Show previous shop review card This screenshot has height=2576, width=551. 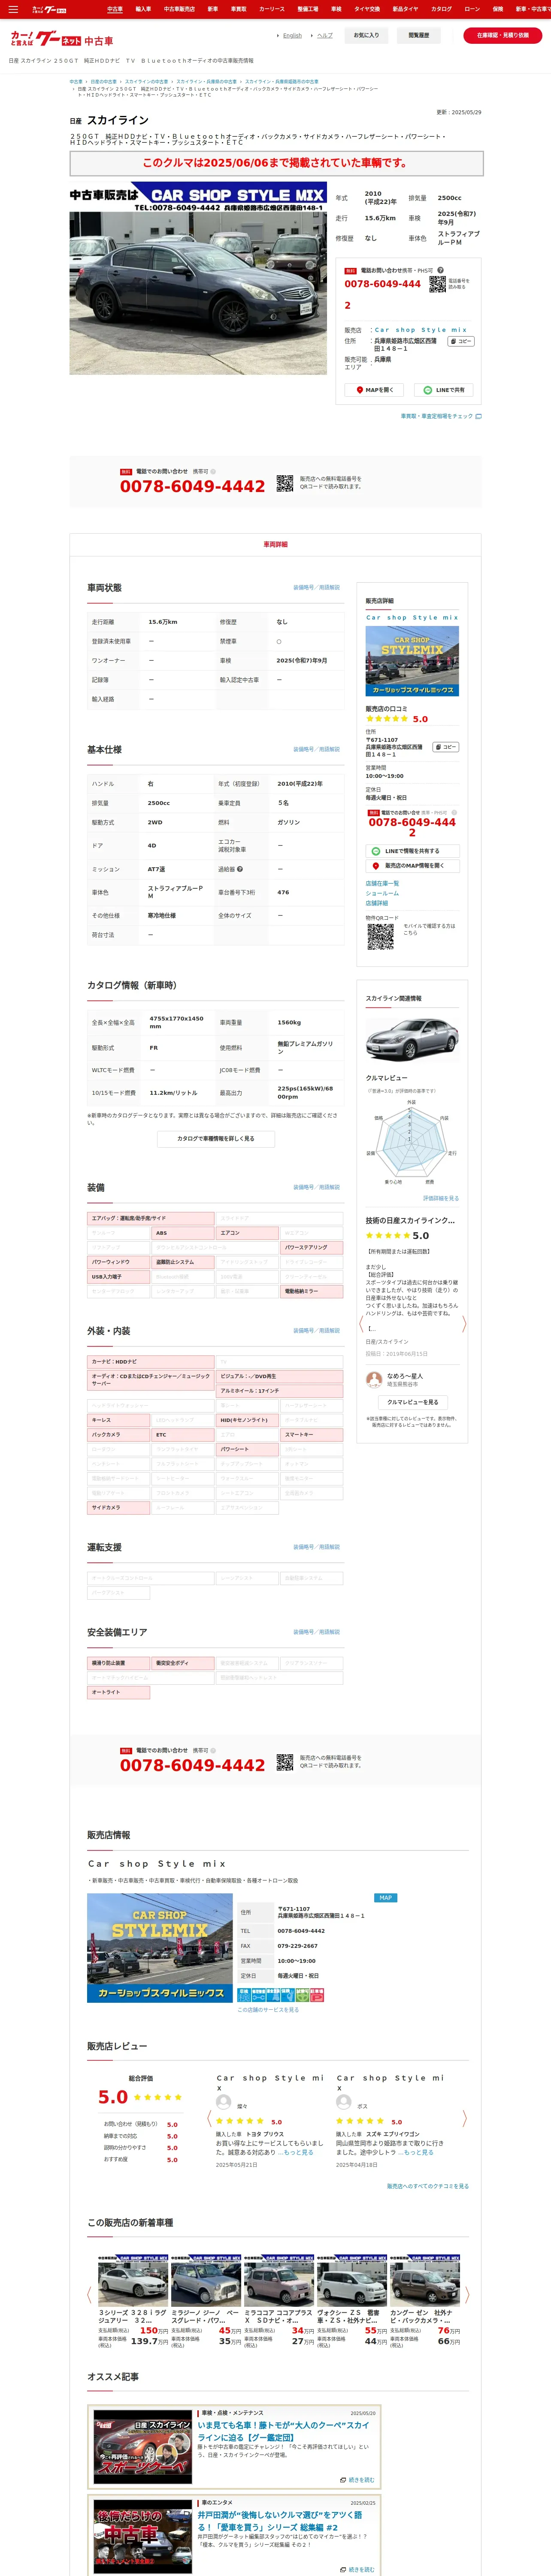[209, 2118]
